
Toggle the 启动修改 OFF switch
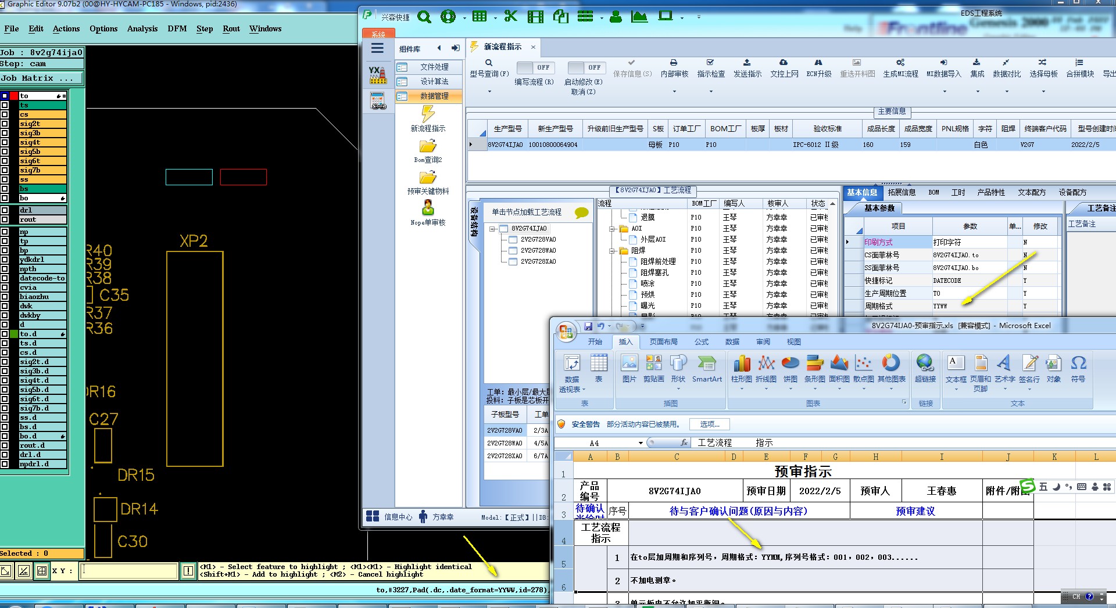coord(586,67)
